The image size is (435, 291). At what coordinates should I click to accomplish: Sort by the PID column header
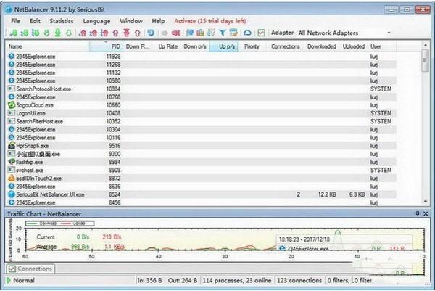(x=106, y=46)
